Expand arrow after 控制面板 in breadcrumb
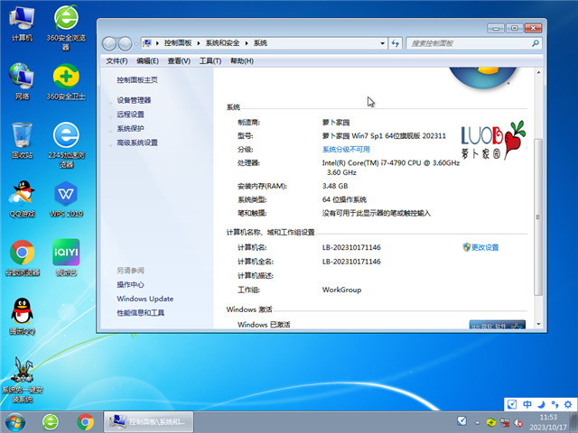 point(199,43)
